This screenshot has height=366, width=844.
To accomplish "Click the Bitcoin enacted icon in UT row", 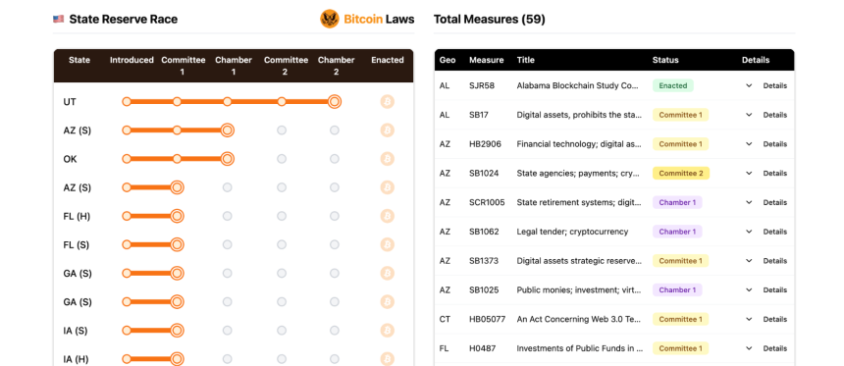I will 388,102.
